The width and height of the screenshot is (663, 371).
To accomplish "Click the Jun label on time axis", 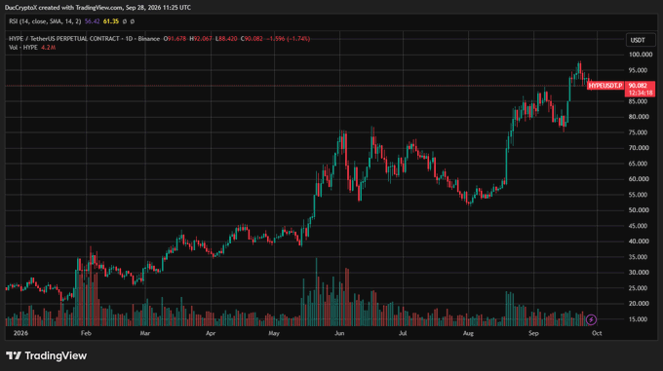I will [339, 333].
